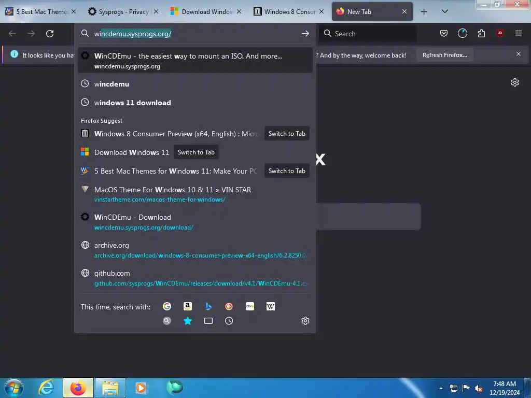The image size is (531, 398).
Task: Open MacOS Theme For Windows VIN STAR result
Action: pos(195,194)
